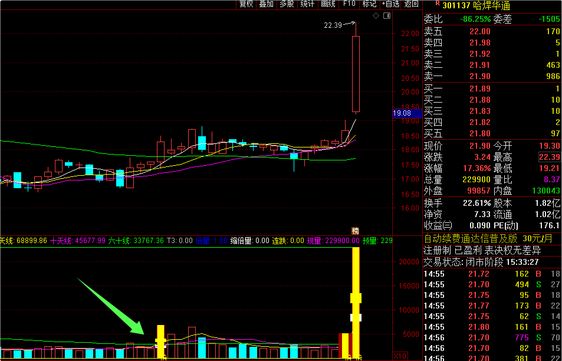Select tick row 14:55 21.80 161

(x=492, y=327)
